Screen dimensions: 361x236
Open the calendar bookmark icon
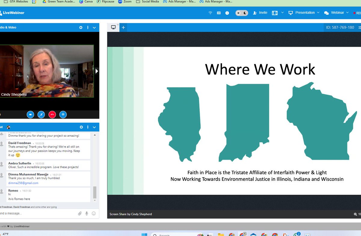click(34, 2)
